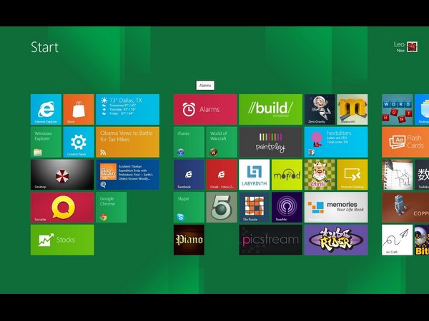Open the Dallas weather tile
429x321 pixels.
coord(127,109)
